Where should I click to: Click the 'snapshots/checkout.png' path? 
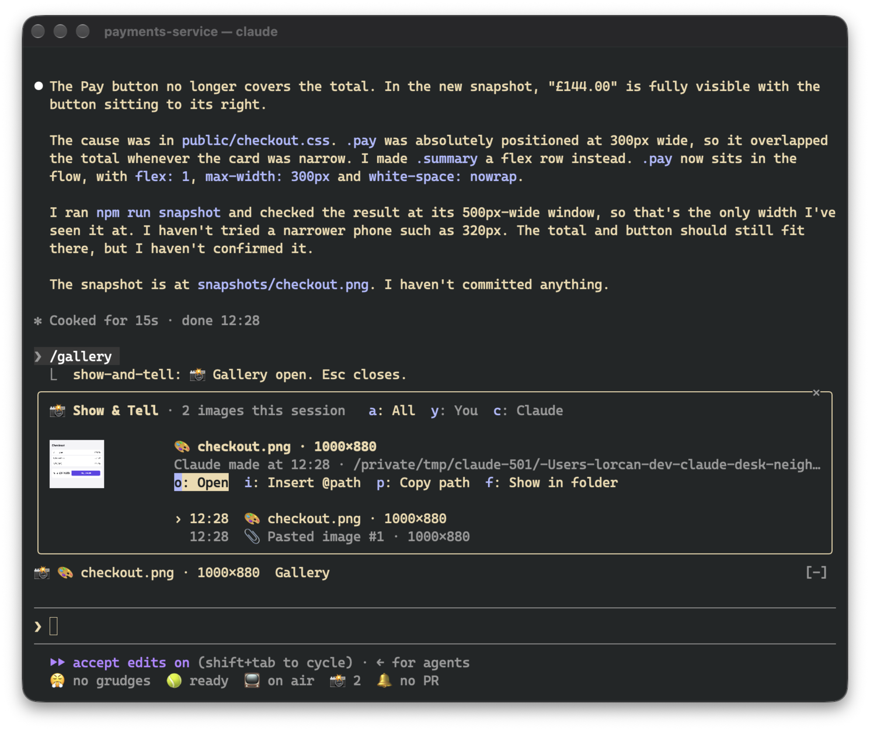point(283,285)
